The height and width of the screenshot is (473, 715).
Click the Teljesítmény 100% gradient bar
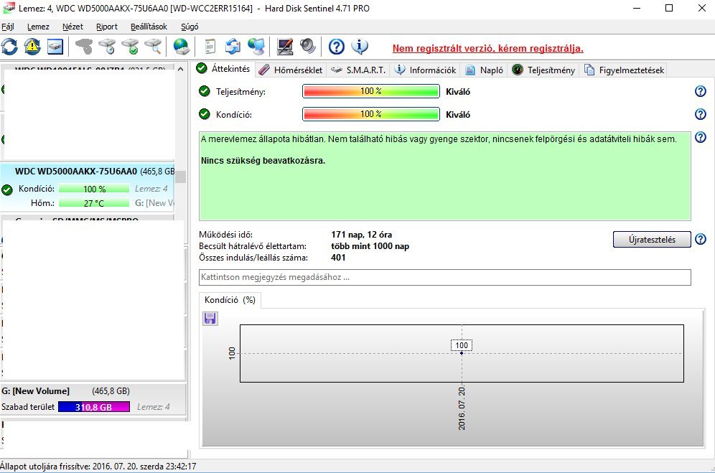click(370, 91)
